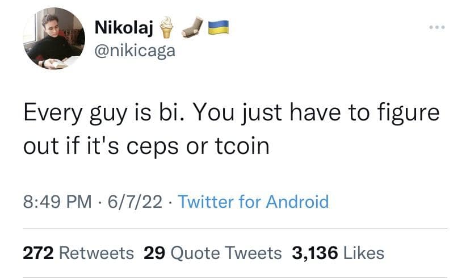Image resolution: width=470 pixels, height=280 pixels.
Task: Click the Twitter for Android source link
Action: tap(253, 202)
